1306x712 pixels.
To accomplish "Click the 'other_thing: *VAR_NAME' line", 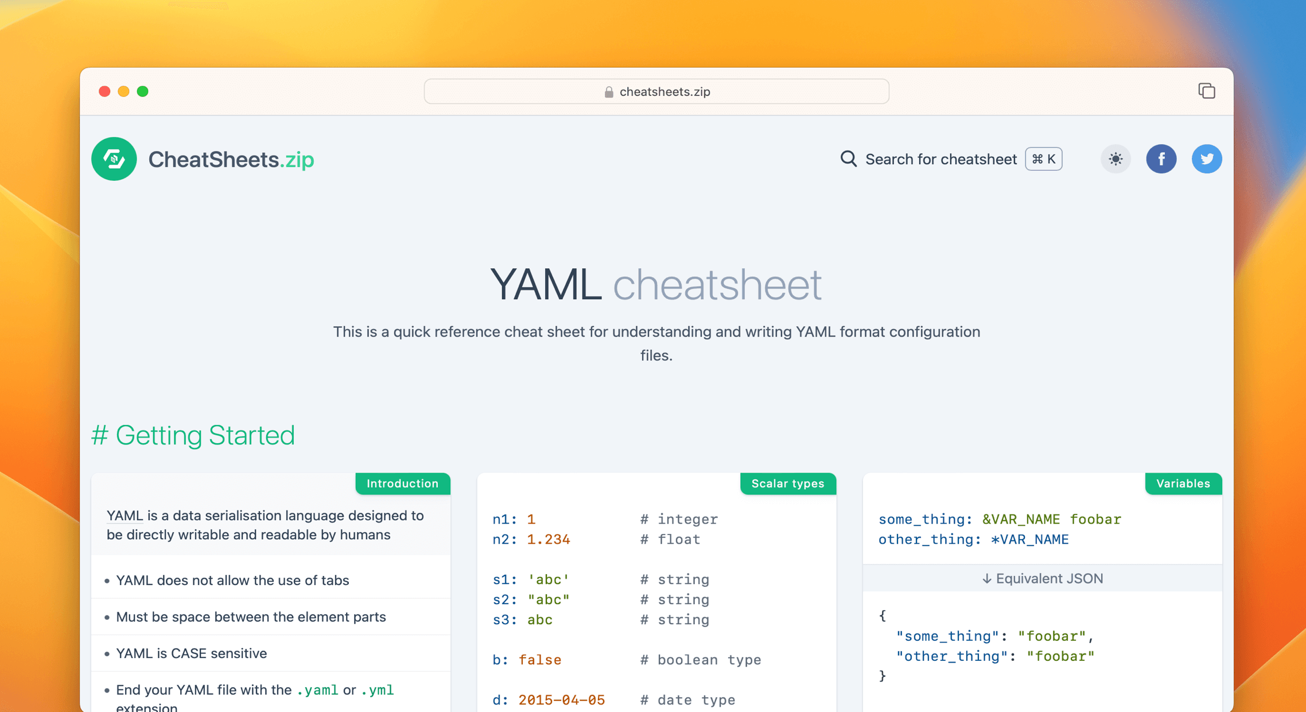I will pyautogui.click(x=974, y=539).
